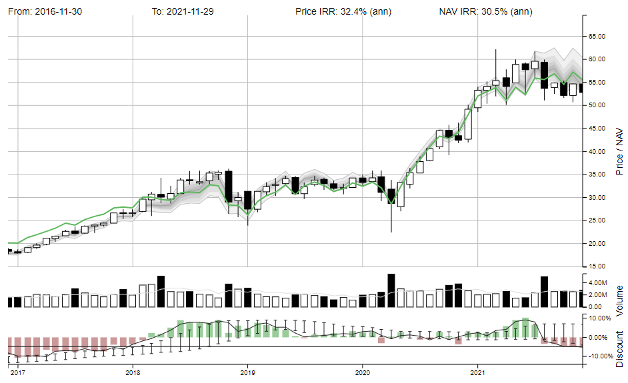The height and width of the screenshot is (383, 628).
Task: Click the 0.00 volume axis label
Action: pyautogui.click(x=595, y=307)
